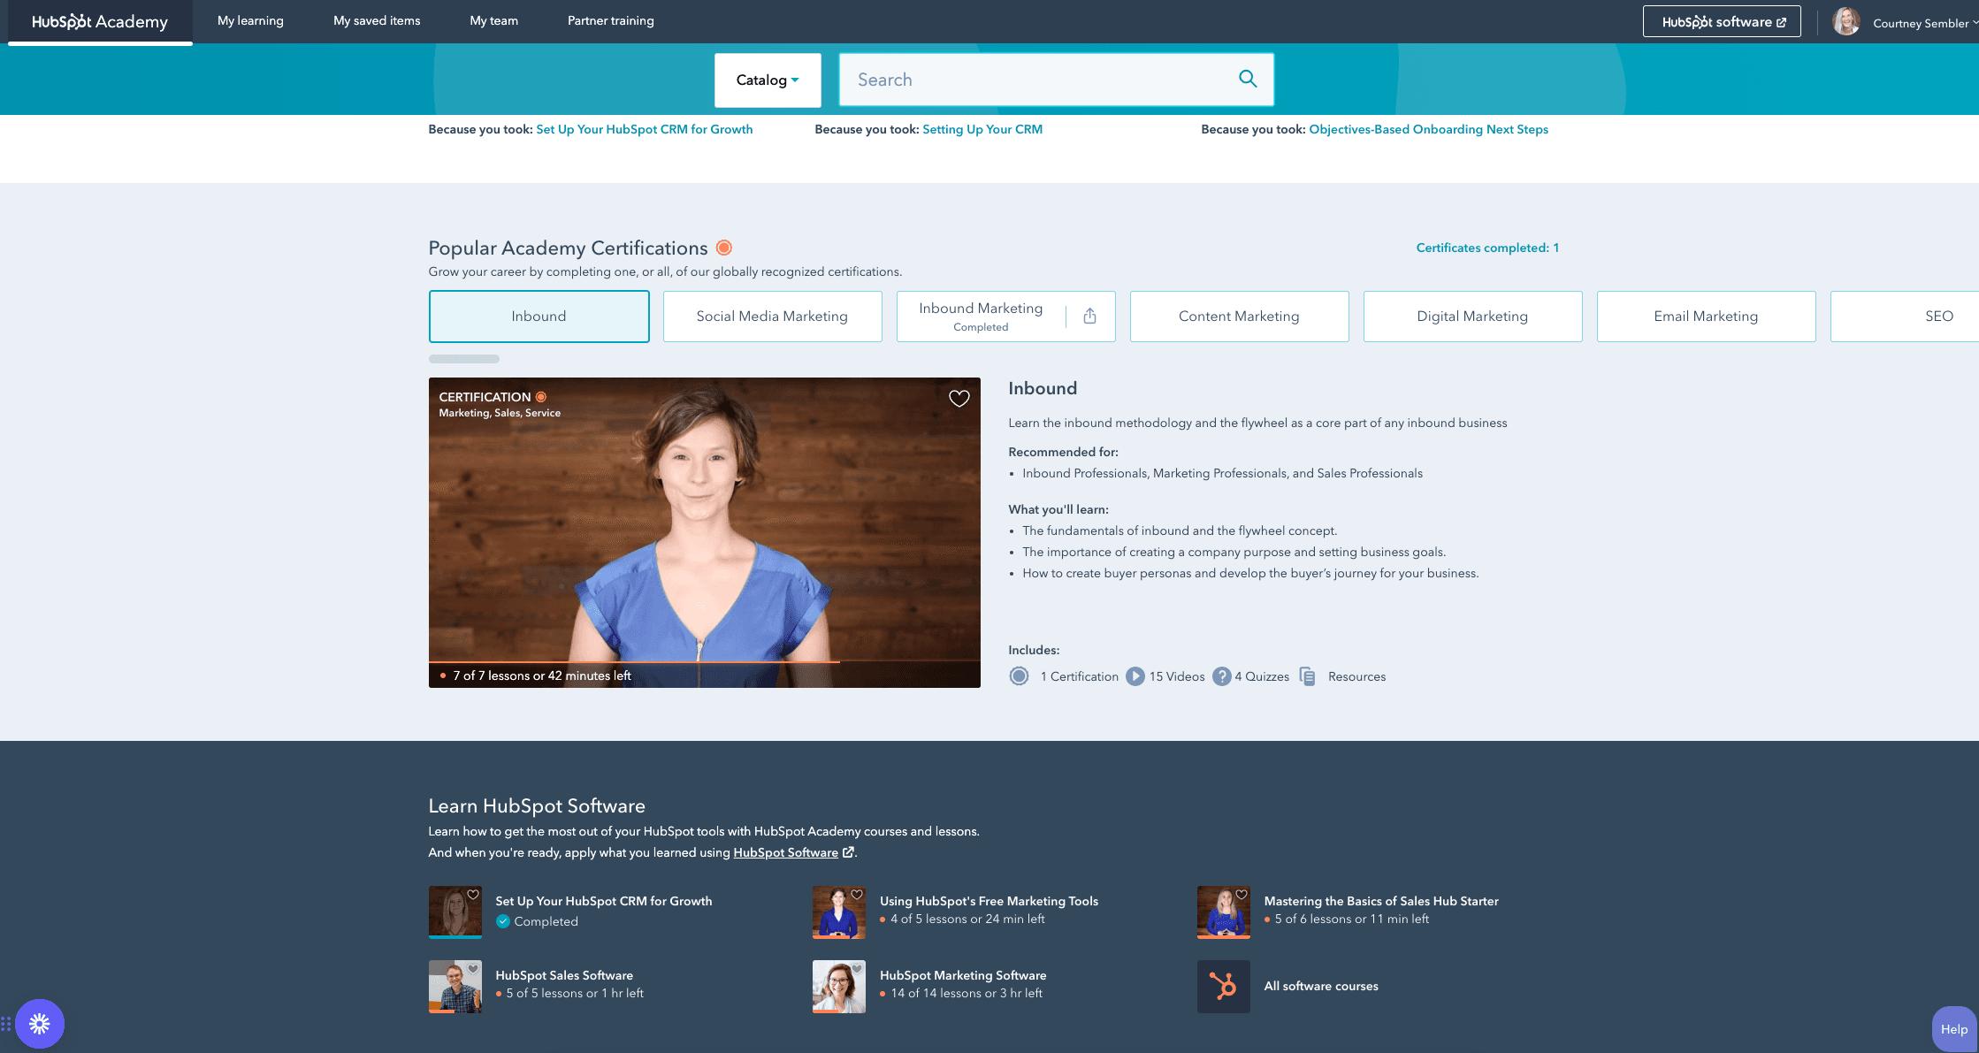Open the Inbound certification video thumbnail
1979x1053 pixels.
(705, 532)
